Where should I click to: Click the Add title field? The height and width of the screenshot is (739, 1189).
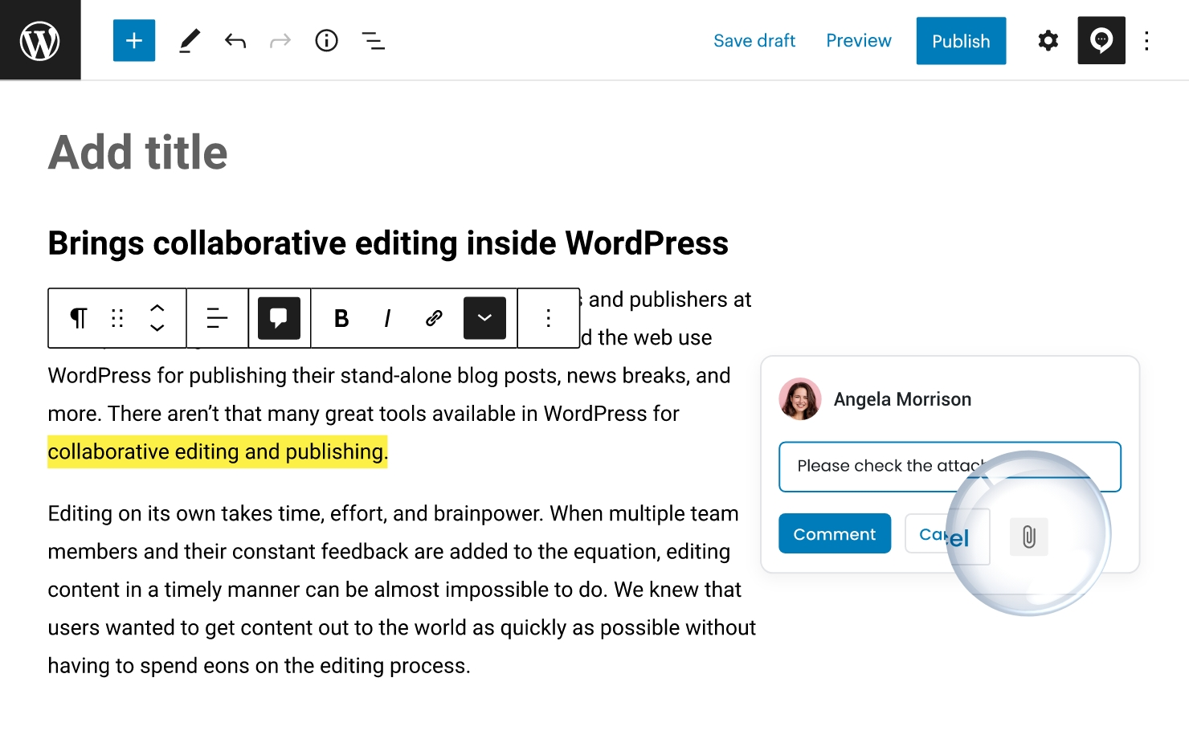(138, 153)
